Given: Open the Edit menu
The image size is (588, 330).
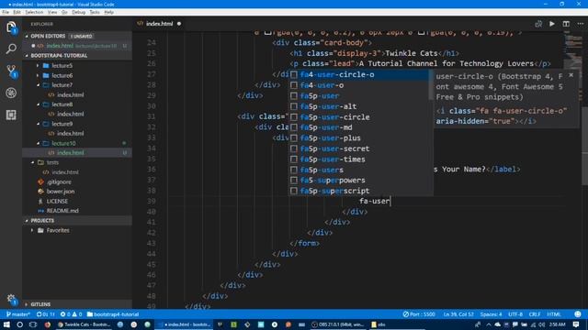Looking at the screenshot, I should [x=17, y=12].
